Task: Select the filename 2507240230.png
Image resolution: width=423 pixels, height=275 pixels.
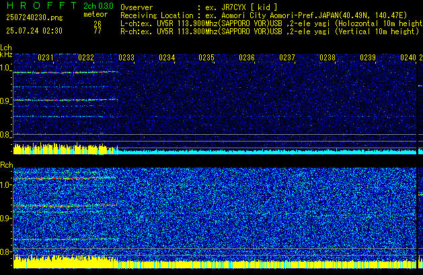Action: click(34, 17)
